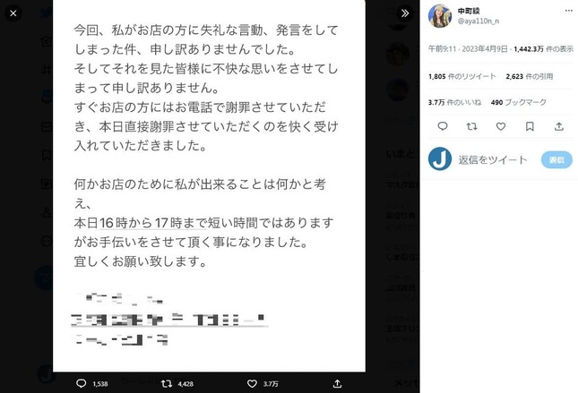Open the 490 ブックマーク count
The image size is (578, 393).
coord(518,102)
